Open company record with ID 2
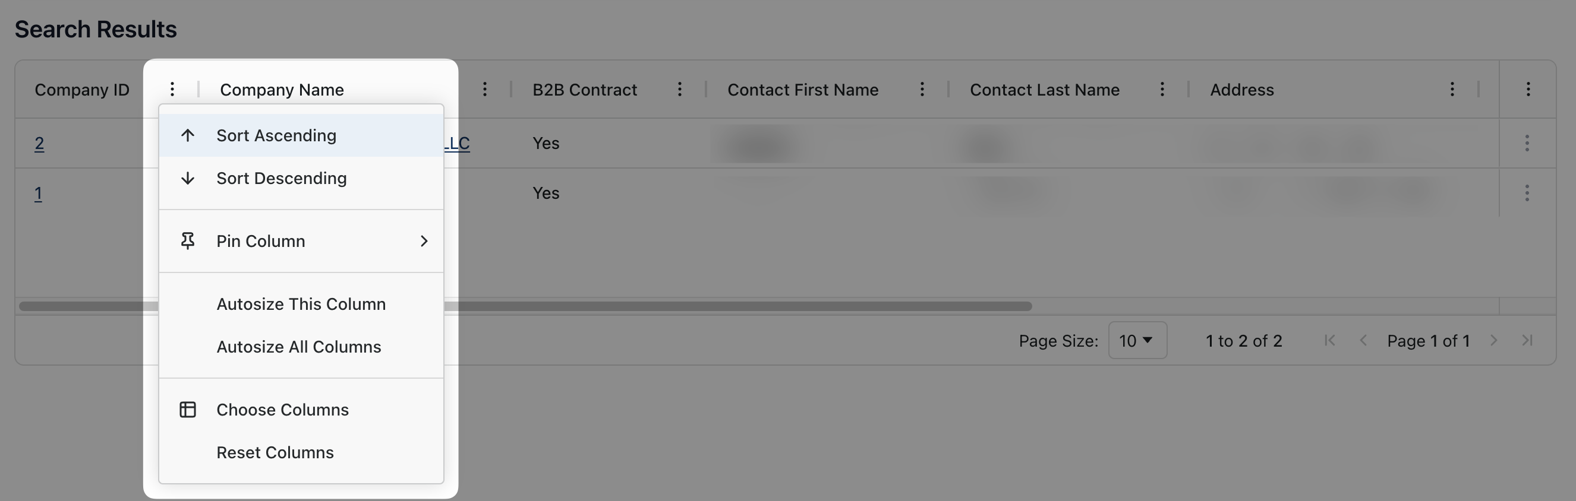The width and height of the screenshot is (1576, 501). click(39, 143)
